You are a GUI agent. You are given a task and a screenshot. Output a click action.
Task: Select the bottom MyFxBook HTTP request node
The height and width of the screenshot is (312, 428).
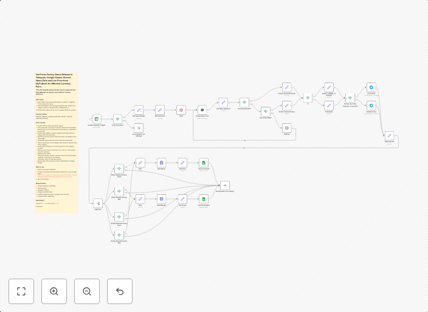coord(161,199)
